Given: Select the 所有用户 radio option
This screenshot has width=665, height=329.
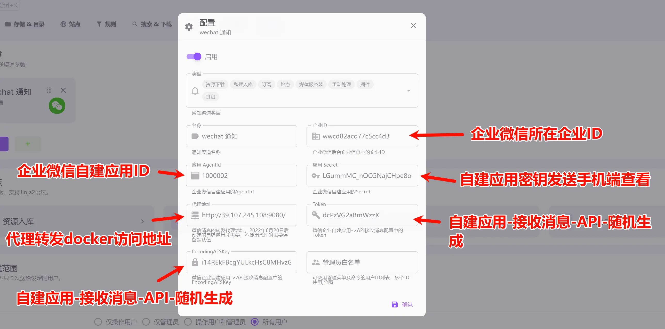Looking at the screenshot, I should [255, 322].
